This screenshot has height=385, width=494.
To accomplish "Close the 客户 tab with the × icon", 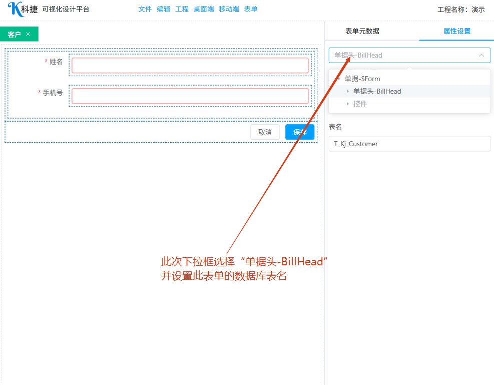I will (x=28, y=34).
